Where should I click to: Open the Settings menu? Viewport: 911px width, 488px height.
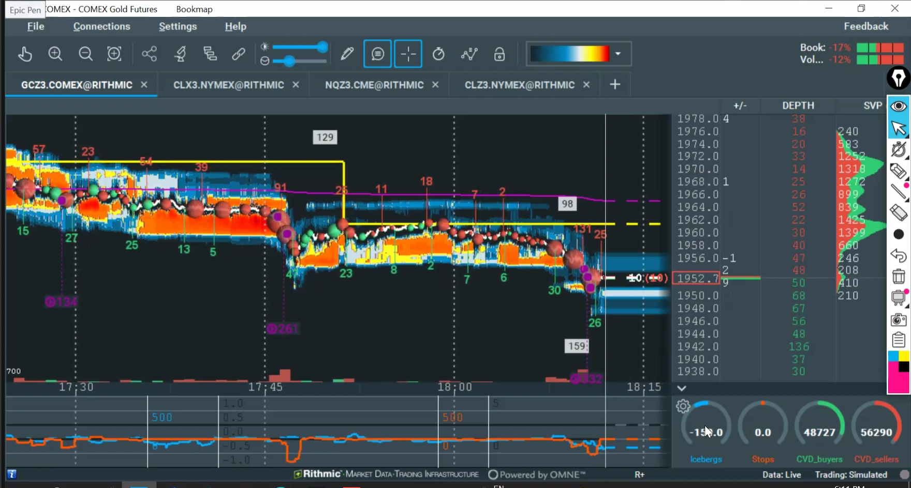[178, 26]
